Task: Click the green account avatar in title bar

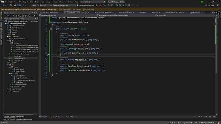Action: pos(202,2)
